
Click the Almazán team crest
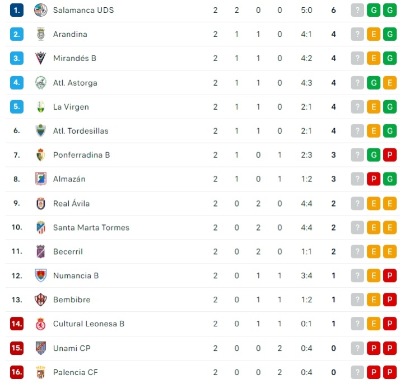pos(40,179)
